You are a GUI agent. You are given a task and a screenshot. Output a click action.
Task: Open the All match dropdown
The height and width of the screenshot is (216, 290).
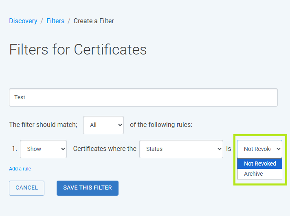pos(103,125)
